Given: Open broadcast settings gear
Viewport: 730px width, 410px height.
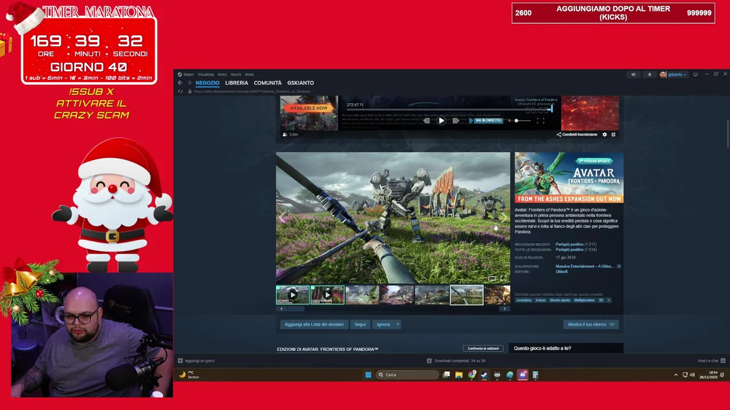Looking at the screenshot, I should (605, 134).
